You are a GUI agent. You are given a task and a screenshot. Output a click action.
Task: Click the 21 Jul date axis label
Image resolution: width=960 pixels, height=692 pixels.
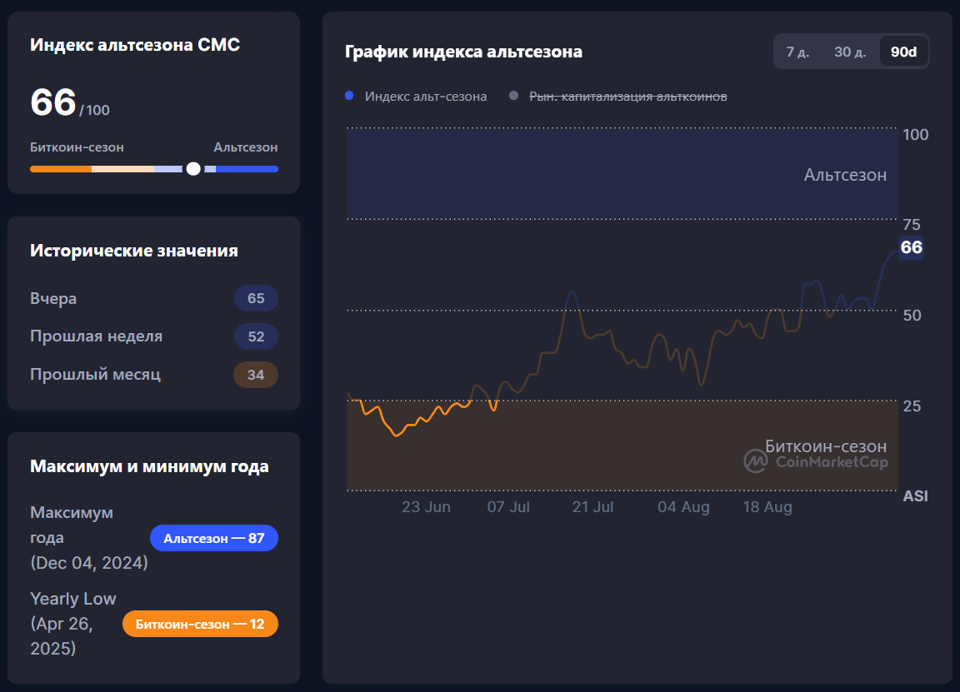coord(592,507)
